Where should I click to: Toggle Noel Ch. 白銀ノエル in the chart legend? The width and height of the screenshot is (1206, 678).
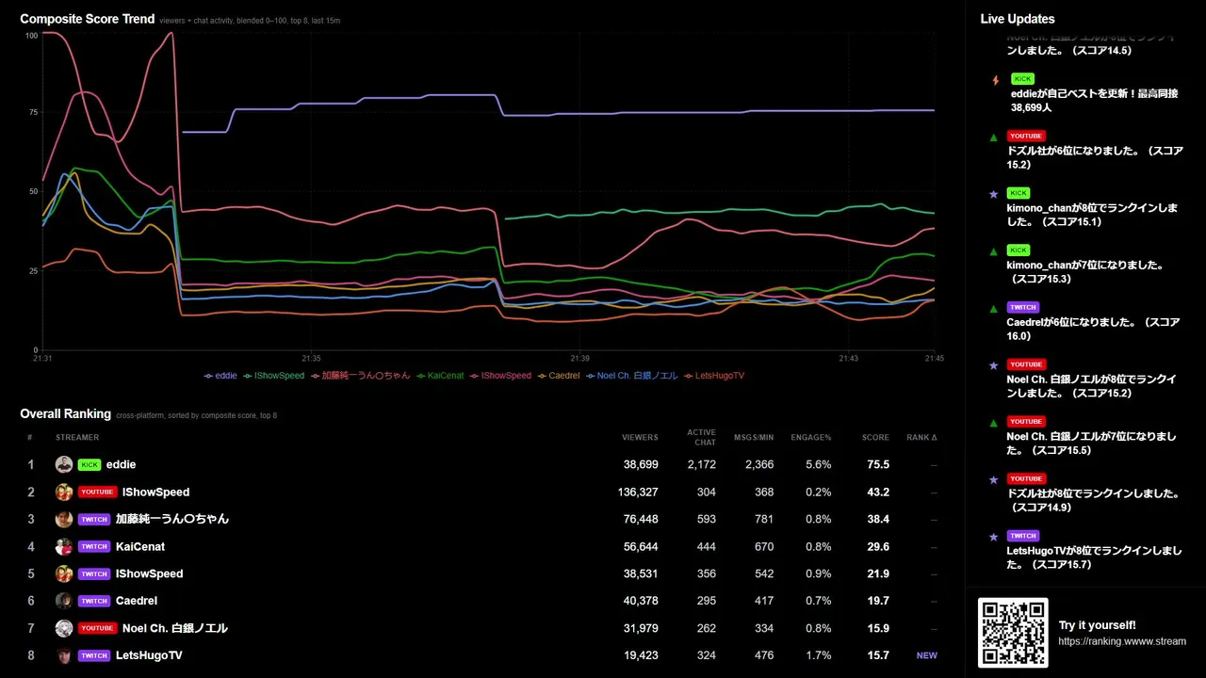tap(631, 376)
